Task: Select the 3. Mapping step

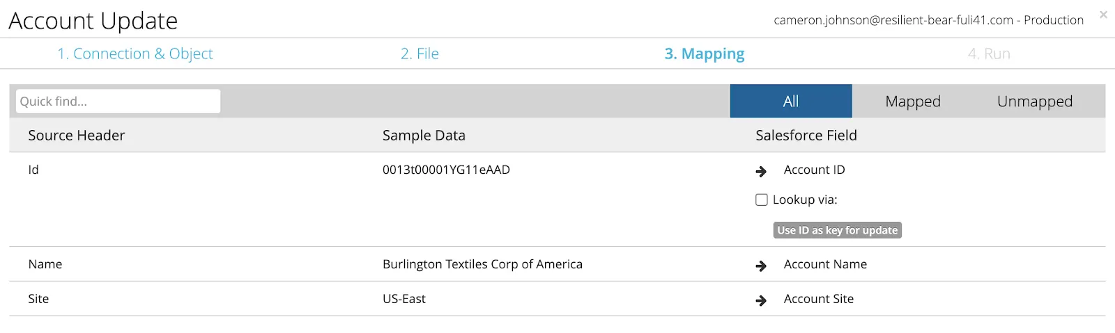Action: point(705,54)
